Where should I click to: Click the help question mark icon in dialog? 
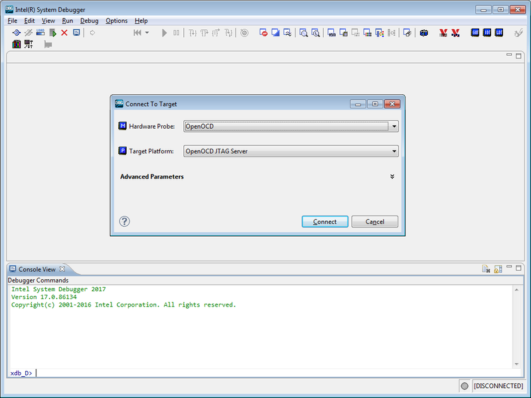(124, 222)
